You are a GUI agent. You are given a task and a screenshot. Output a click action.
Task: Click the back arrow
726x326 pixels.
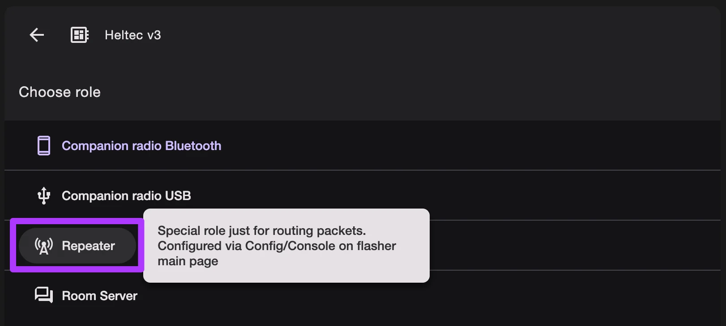[x=36, y=34]
